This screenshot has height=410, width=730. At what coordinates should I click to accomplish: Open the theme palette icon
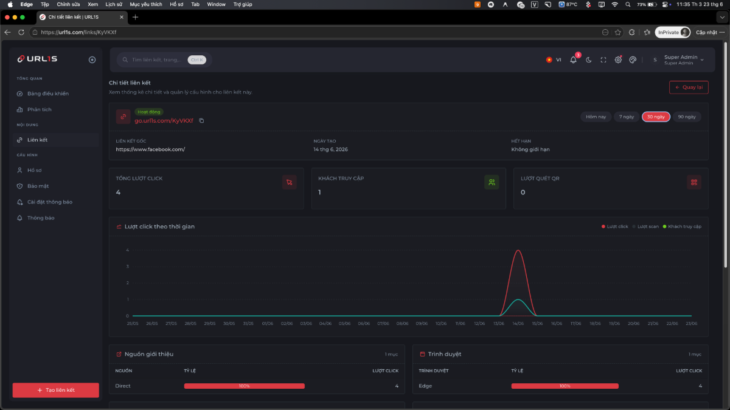coord(633,60)
